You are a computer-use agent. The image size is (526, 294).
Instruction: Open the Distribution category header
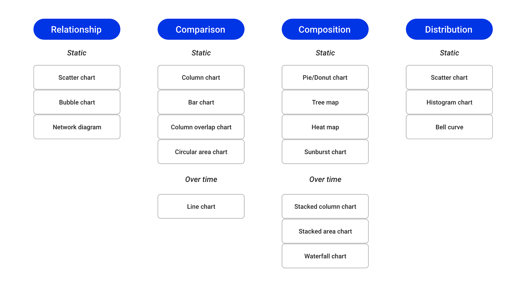pos(449,29)
